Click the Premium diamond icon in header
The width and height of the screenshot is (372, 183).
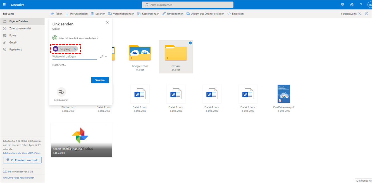pos(343,5)
